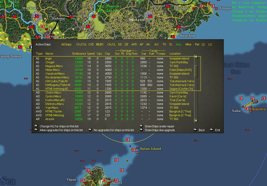Screen dimensions: 267x186
Task: Filter list by TK tankers
Action: [164, 44]
